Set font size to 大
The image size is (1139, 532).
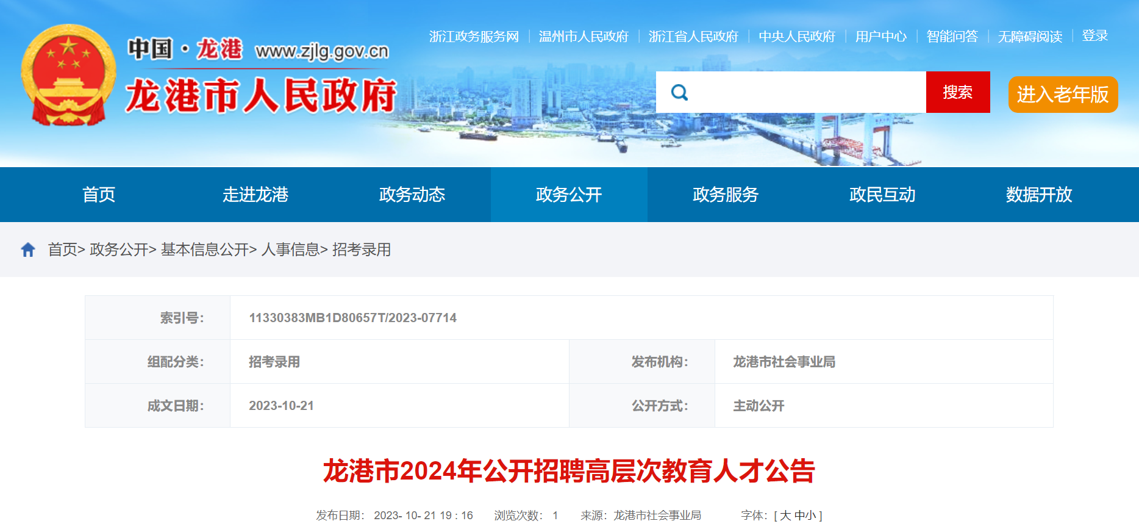785,516
